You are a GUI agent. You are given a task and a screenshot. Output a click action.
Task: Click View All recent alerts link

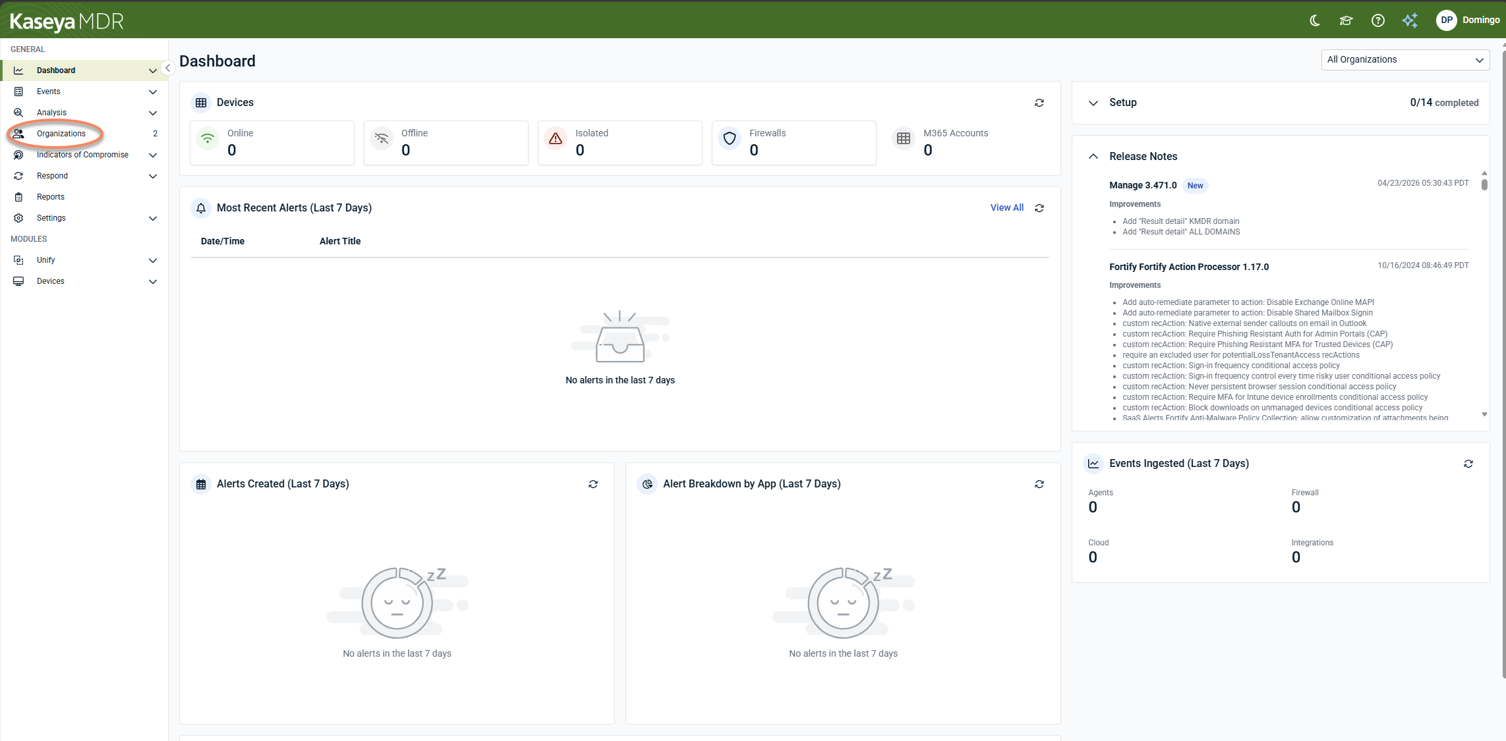coord(1007,207)
